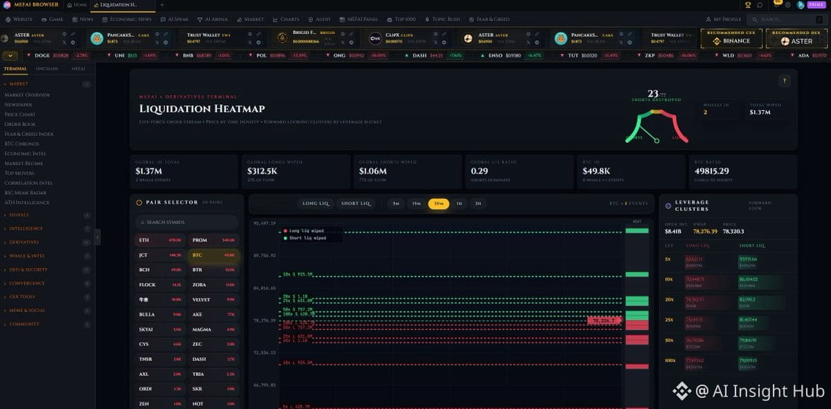The width and height of the screenshot is (831, 409).
Task: Expand the CEX Tools section
Action: pos(47,297)
